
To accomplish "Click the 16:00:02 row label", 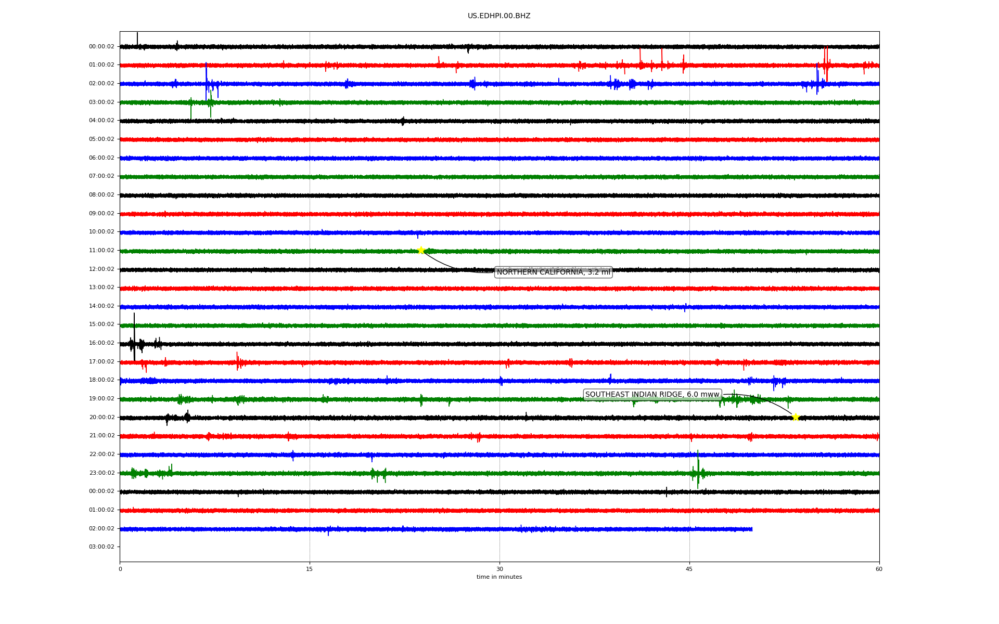I will tap(101, 343).
